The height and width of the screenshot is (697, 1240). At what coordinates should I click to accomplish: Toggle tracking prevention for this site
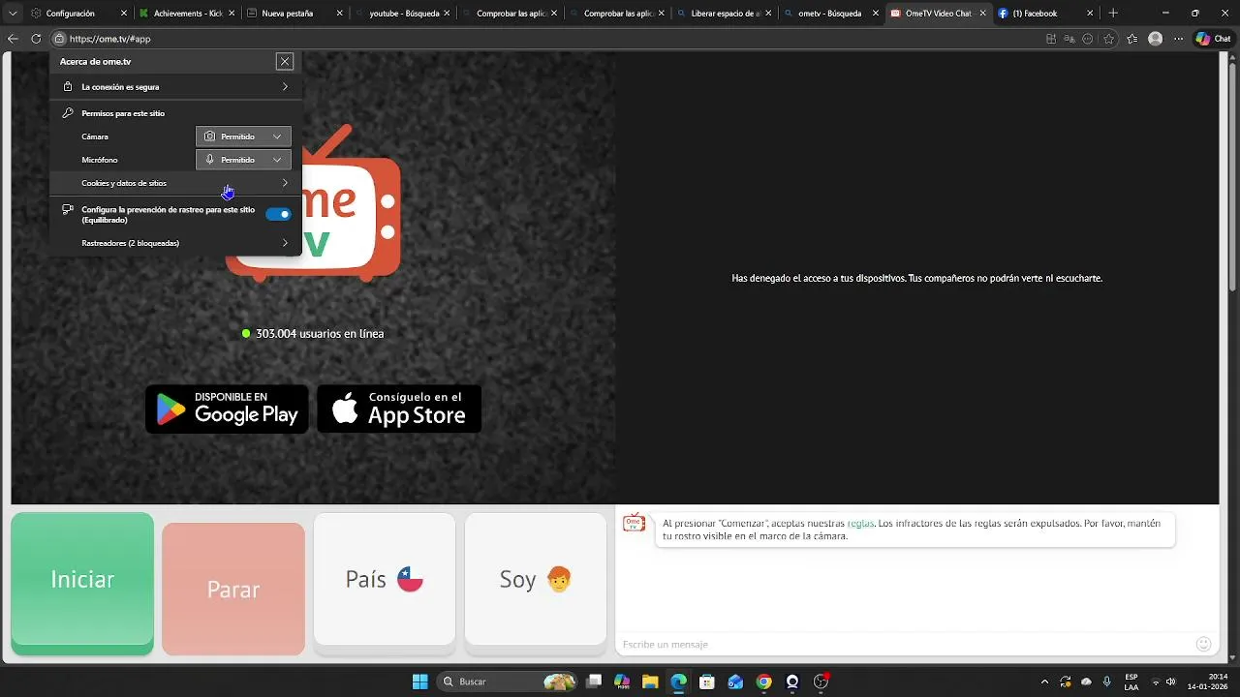pyautogui.click(x=278, y=214)
